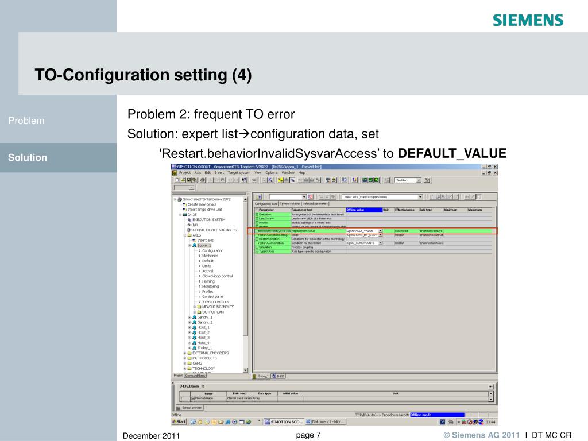
Task: Collapse the Boom_1 tree node
Action: click(x=189, y=246)
